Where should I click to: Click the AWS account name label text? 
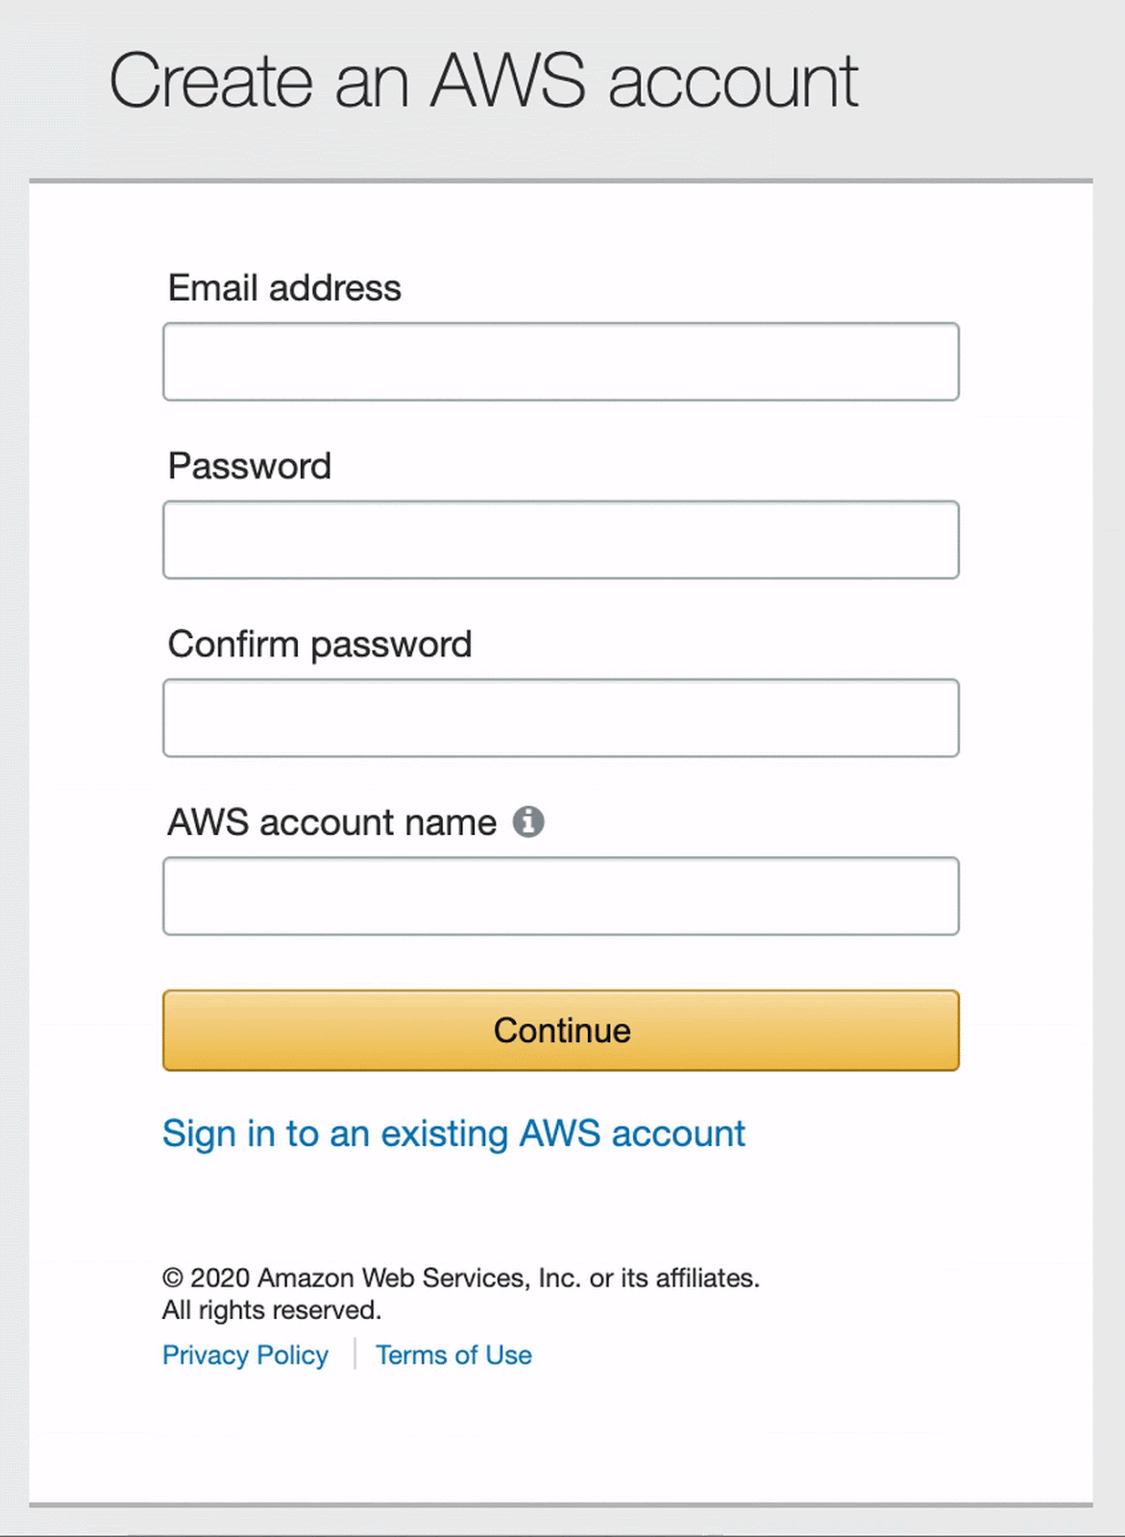tap(331, 823)
